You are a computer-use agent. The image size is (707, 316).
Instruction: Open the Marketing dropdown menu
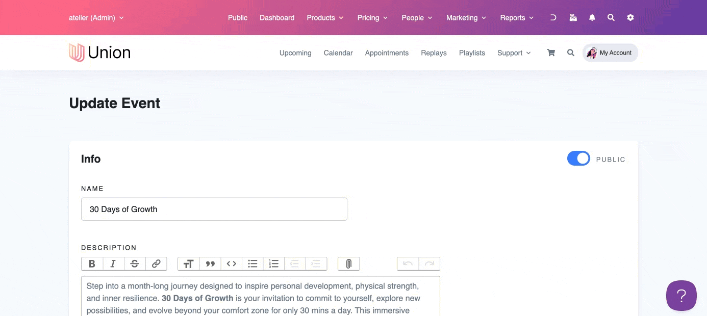[x=466, y=17]
